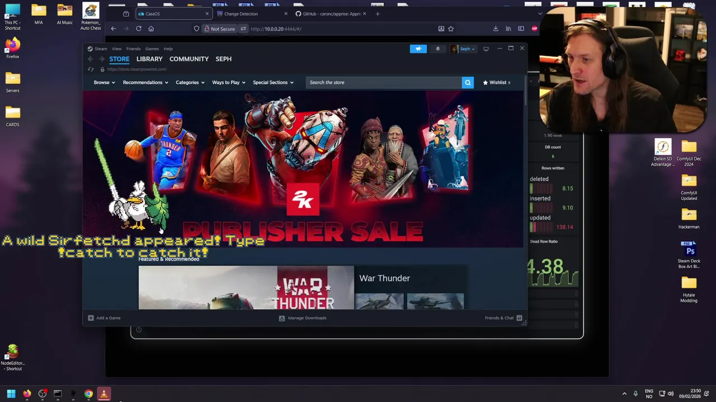Switch to the COMMUNITY tab
Image resolution: width=716 pixels, height=402 pixels.
click(189, 59)
